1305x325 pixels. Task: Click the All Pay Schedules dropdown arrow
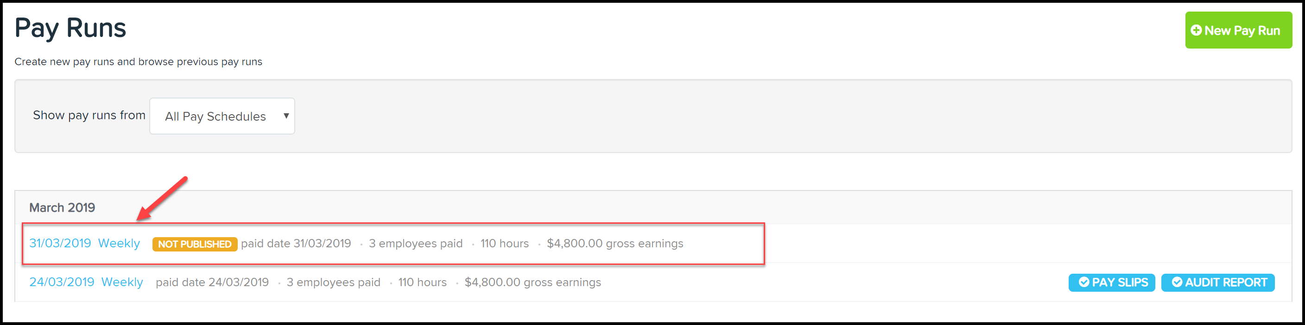(286, 116)
